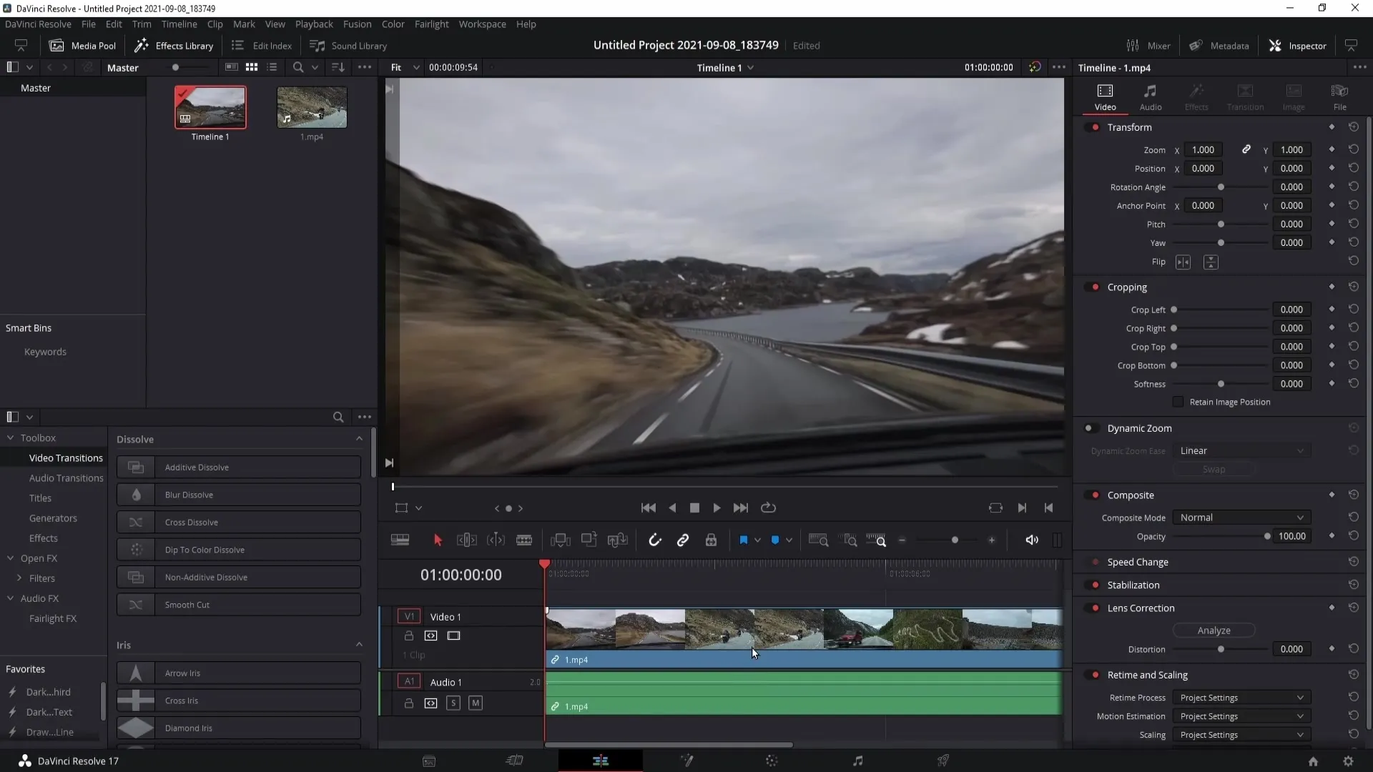This screenshot has height=772, width=1373.
Task: Select the Fusion tab in menu bar
Action: [x=358, y=24]
